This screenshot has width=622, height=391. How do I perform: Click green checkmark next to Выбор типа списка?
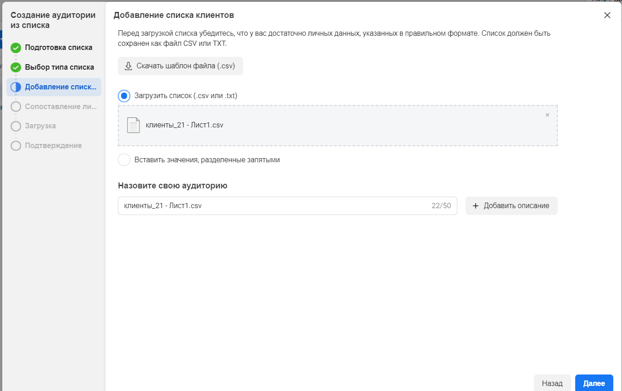tap(16, 67)
